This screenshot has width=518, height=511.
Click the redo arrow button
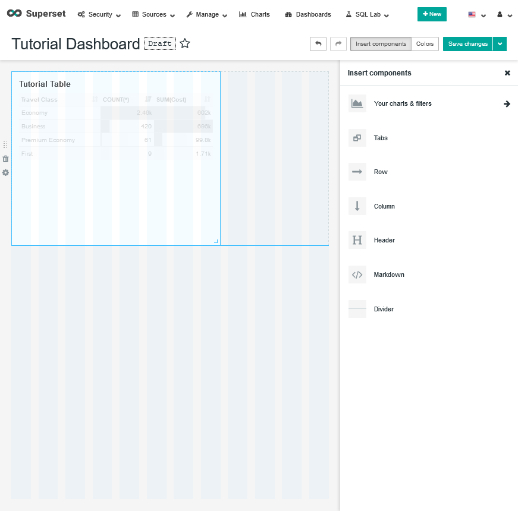(x=338, y=44)
